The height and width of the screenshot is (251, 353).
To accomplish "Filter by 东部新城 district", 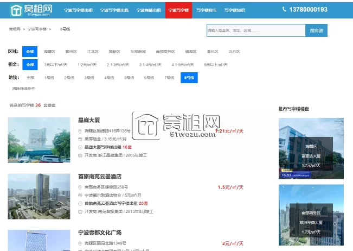I will [138, 52].
